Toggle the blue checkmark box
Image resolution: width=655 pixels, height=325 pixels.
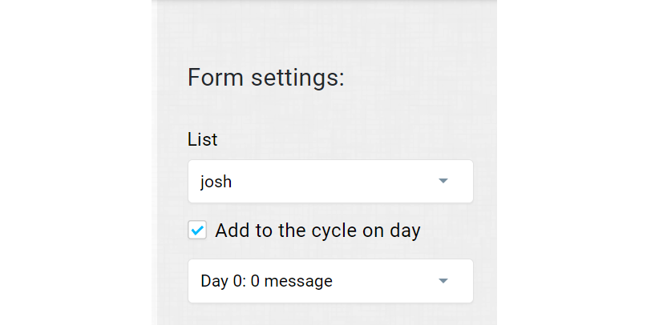click(197, 231)
